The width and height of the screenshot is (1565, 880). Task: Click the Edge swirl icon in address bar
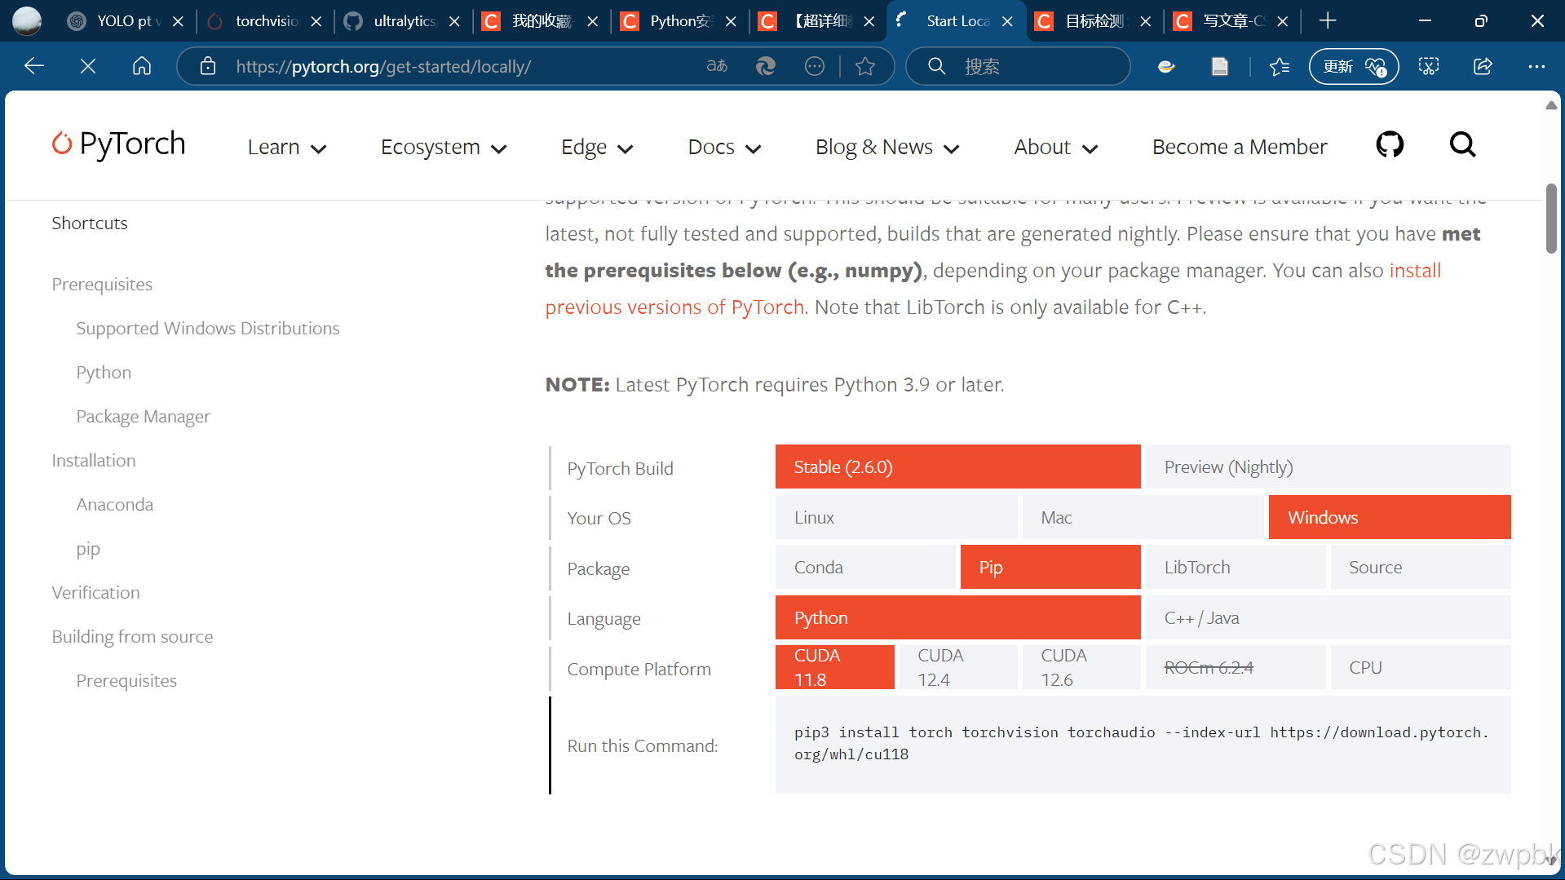click(766, 66)
